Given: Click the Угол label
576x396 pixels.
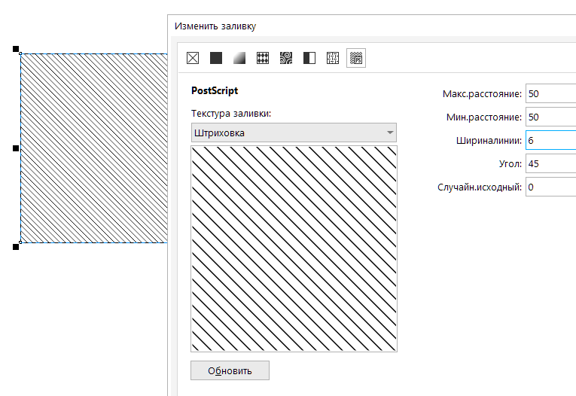Looking at the screenshot, I should click(510, 164).
